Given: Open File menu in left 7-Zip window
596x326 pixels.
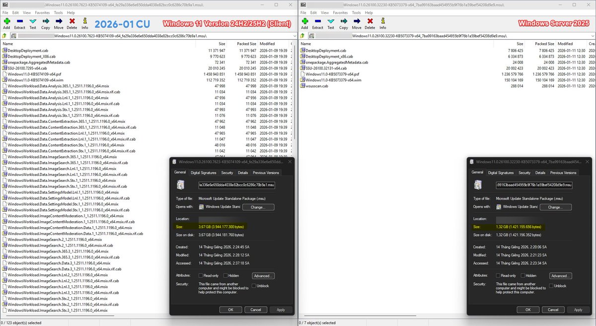Looking at the screenshot, I should (x=5, y=12).
